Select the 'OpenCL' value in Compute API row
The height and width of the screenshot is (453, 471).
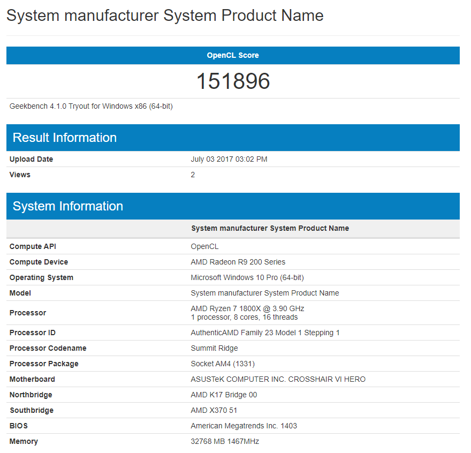pos(204,246)
